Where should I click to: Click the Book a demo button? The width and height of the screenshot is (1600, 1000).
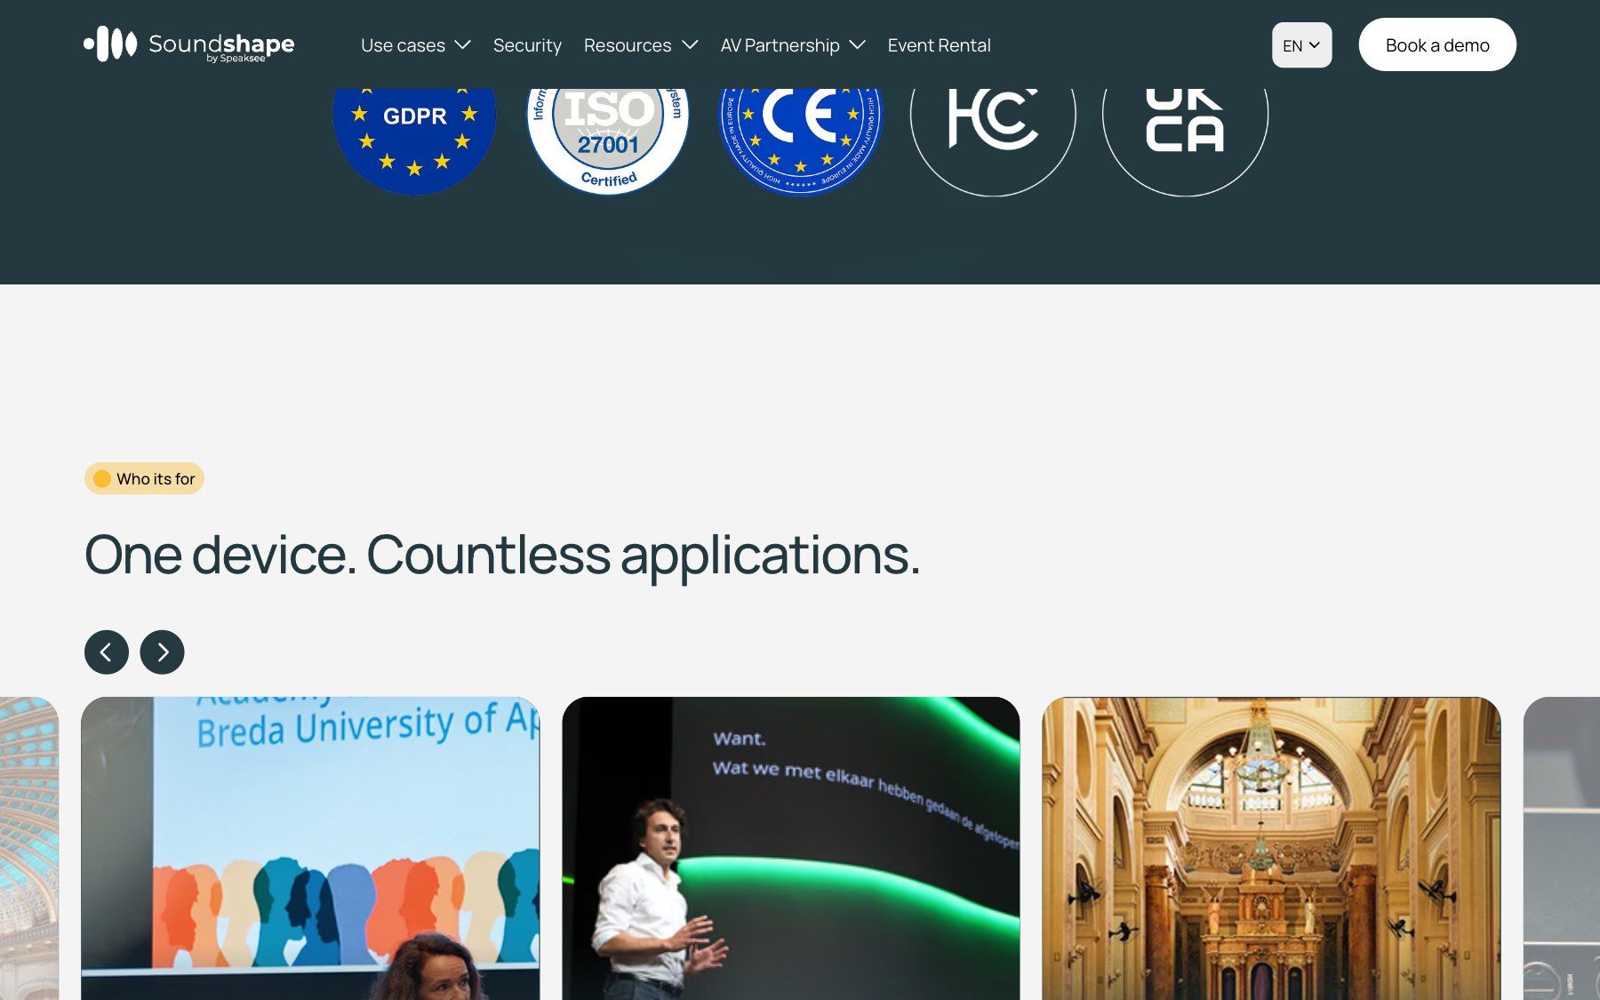point(1437,44)
